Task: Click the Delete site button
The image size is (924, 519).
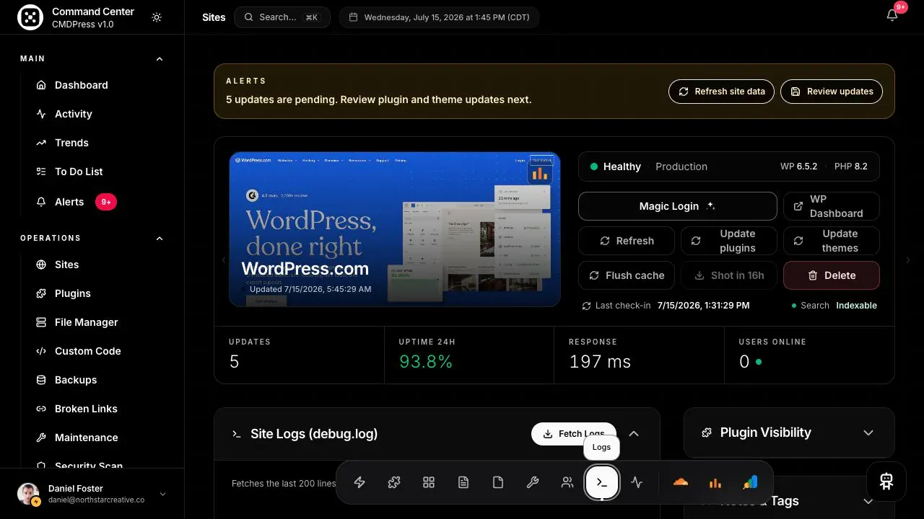Action: coord(832,275)
